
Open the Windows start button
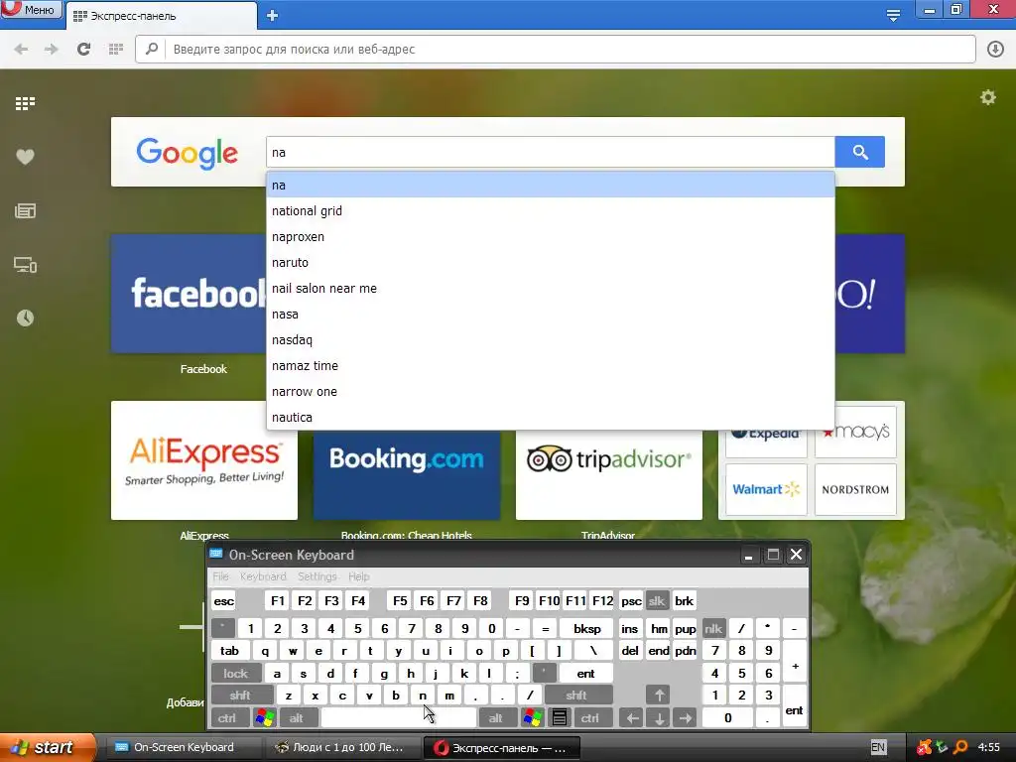48,748
